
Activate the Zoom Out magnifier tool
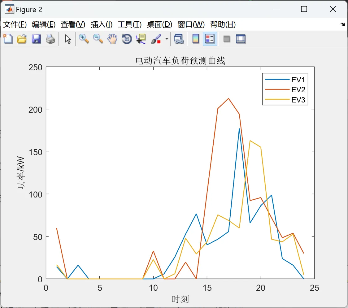(98, 39)
